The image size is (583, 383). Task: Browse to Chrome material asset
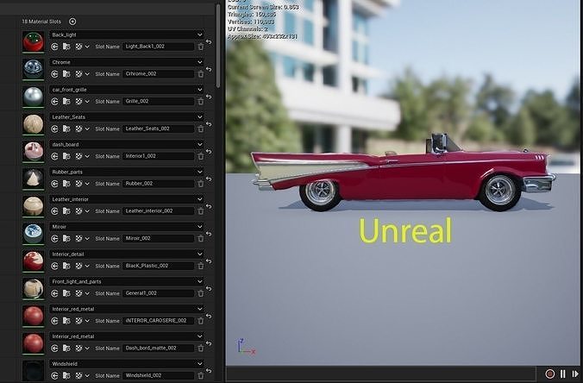click(x=66, y=74)
